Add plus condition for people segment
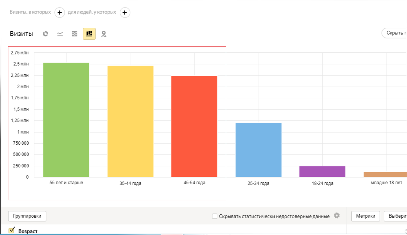This screenshot has height=235, width=407. (125, 13)
